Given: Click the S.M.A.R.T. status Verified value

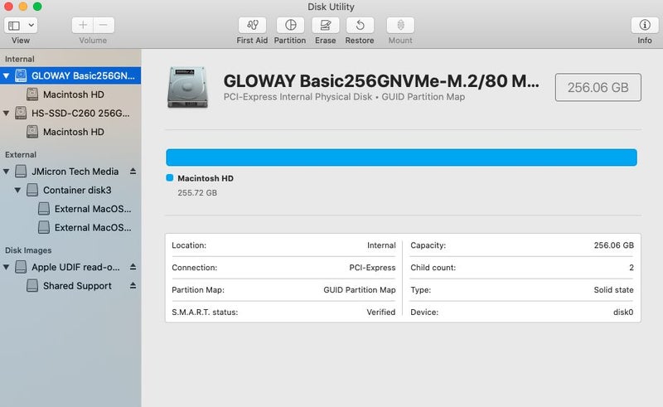Looking at the screenshot, I should (x=381, y=313).
